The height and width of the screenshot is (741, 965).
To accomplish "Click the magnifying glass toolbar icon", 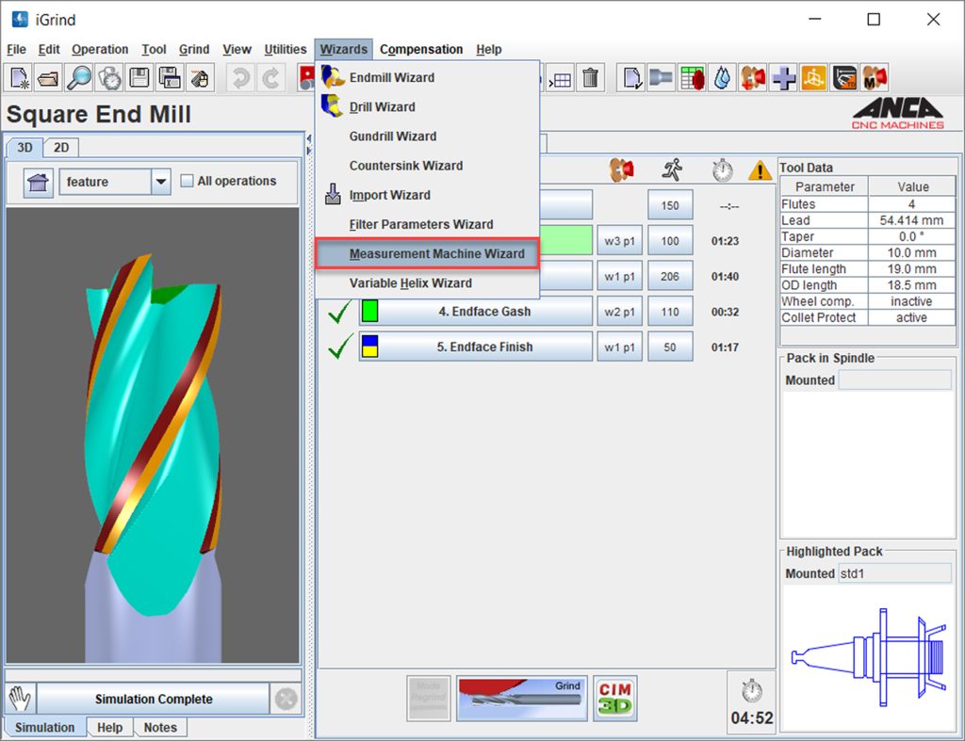I will [79, 78].
